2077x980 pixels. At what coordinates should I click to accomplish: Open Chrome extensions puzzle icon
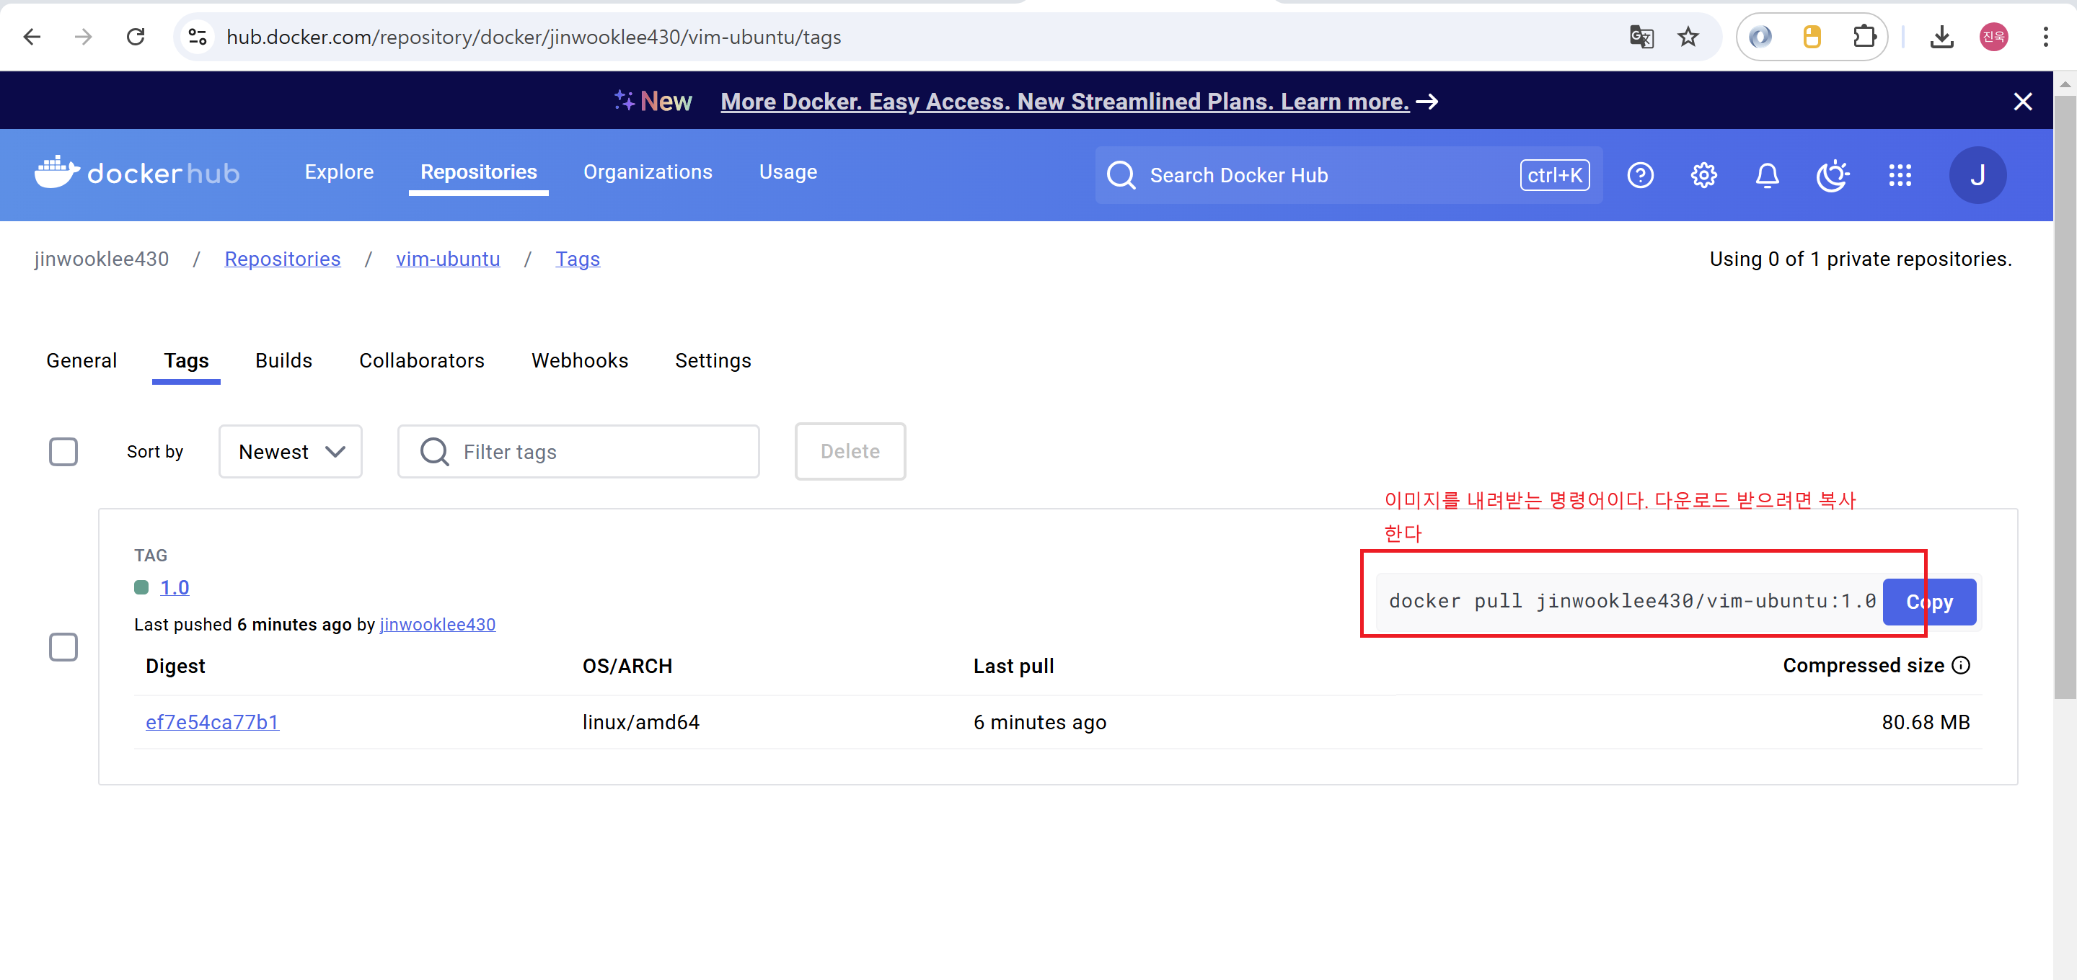click(x=1864, y=37)
